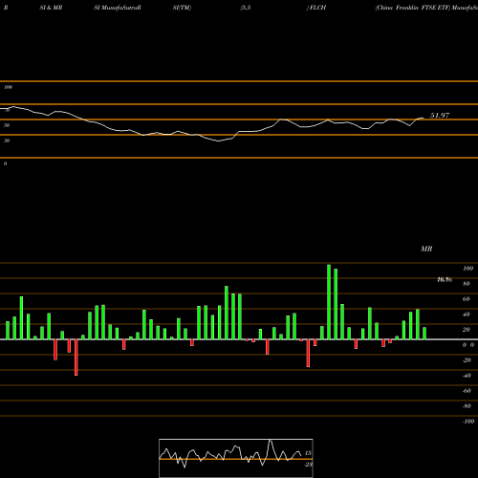Viewport: 478px width, 478px height.
Task: Click the 'MR' label above the bar chart
Action: [x=426, y=249]
